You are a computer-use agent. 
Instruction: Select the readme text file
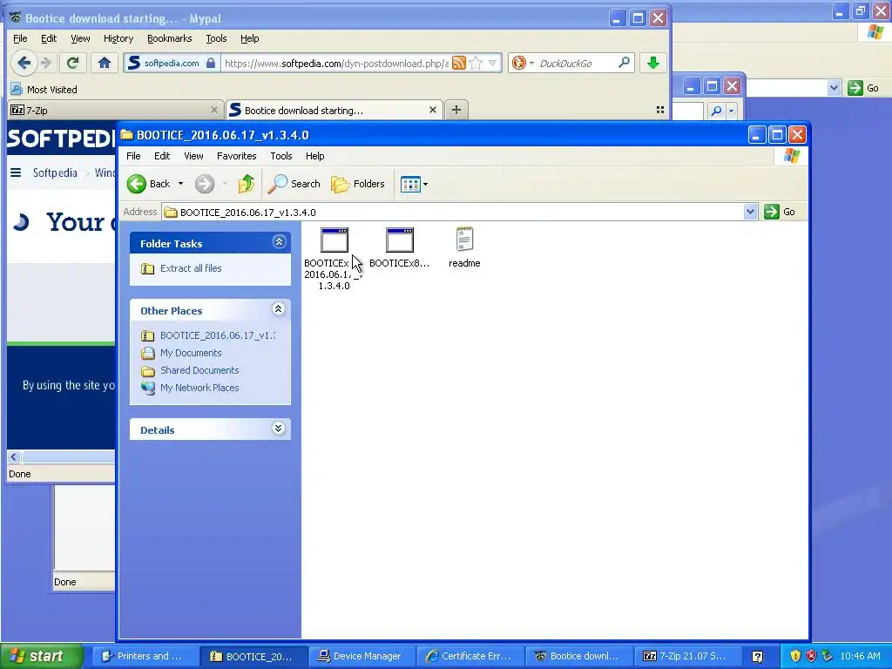pos(464,247)
